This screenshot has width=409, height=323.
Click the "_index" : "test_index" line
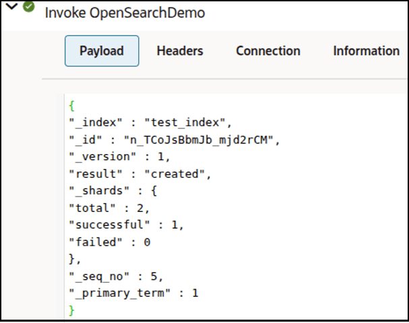coord(150,122)
